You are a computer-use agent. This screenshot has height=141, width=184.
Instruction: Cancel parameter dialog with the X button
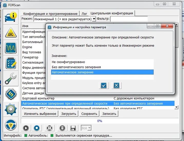116,85
